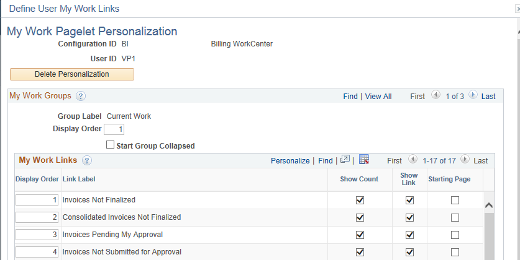Click Find link in My Work Links
Image resolution: width=520 pixels, height=260 pixels.
[x=326, y=161]
